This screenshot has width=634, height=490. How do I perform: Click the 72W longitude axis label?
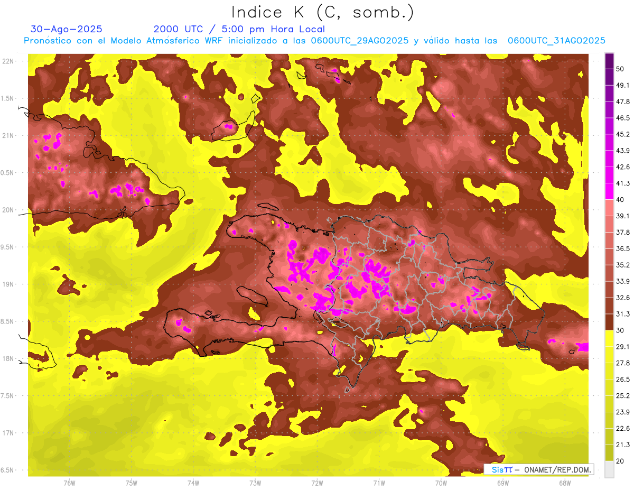coord(317,483)
